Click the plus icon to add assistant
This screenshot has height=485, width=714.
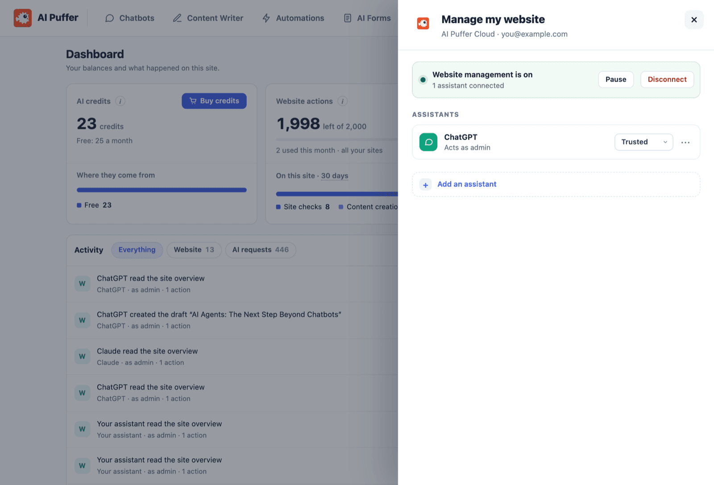(x=426, y=185)
